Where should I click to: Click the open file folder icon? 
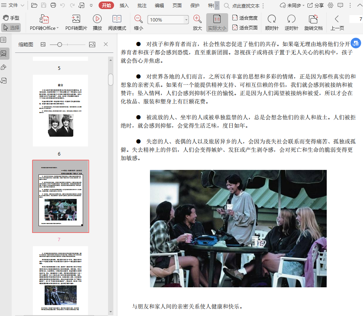(34, 5)
